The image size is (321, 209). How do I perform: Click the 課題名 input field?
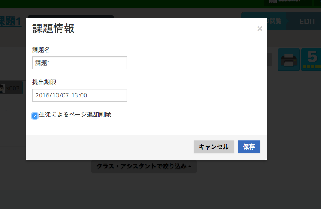click(80, 63)
